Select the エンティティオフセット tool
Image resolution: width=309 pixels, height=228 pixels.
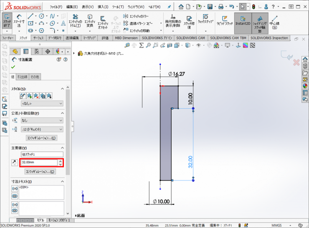(103, 22)
